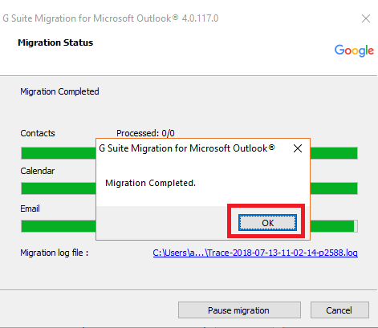
Task: Click the 'Processed: 0/0' text
Action: pos(145,133)
